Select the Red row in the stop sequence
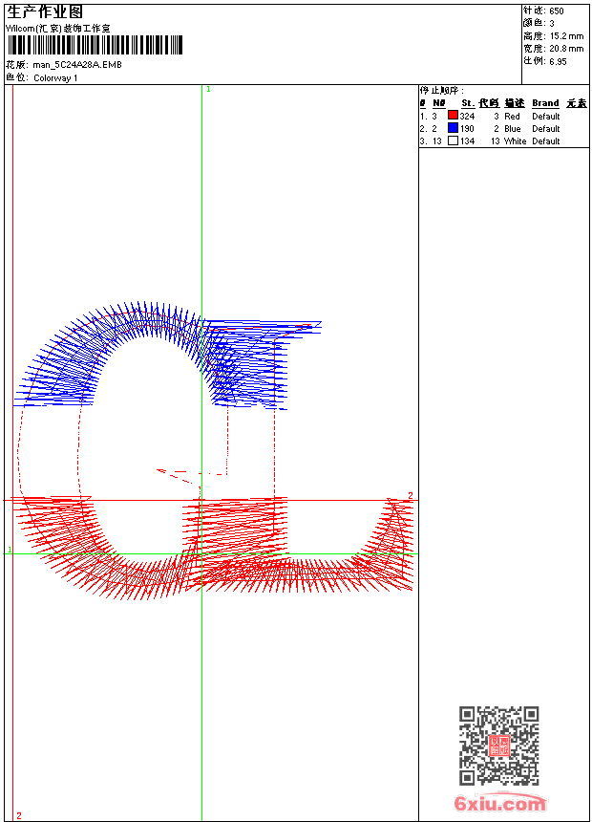 click(x=512, y=116)
